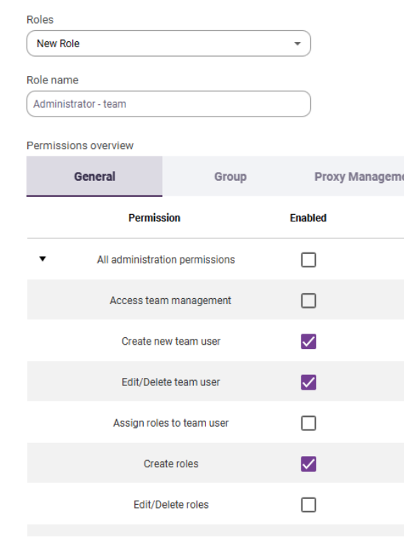Click the Permission column header
The width and height of the screenshot is (404, 544).
click(154, 218)
